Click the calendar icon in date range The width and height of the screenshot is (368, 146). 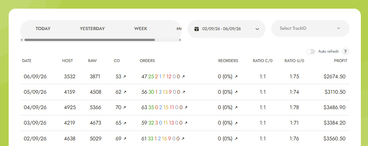197,29
